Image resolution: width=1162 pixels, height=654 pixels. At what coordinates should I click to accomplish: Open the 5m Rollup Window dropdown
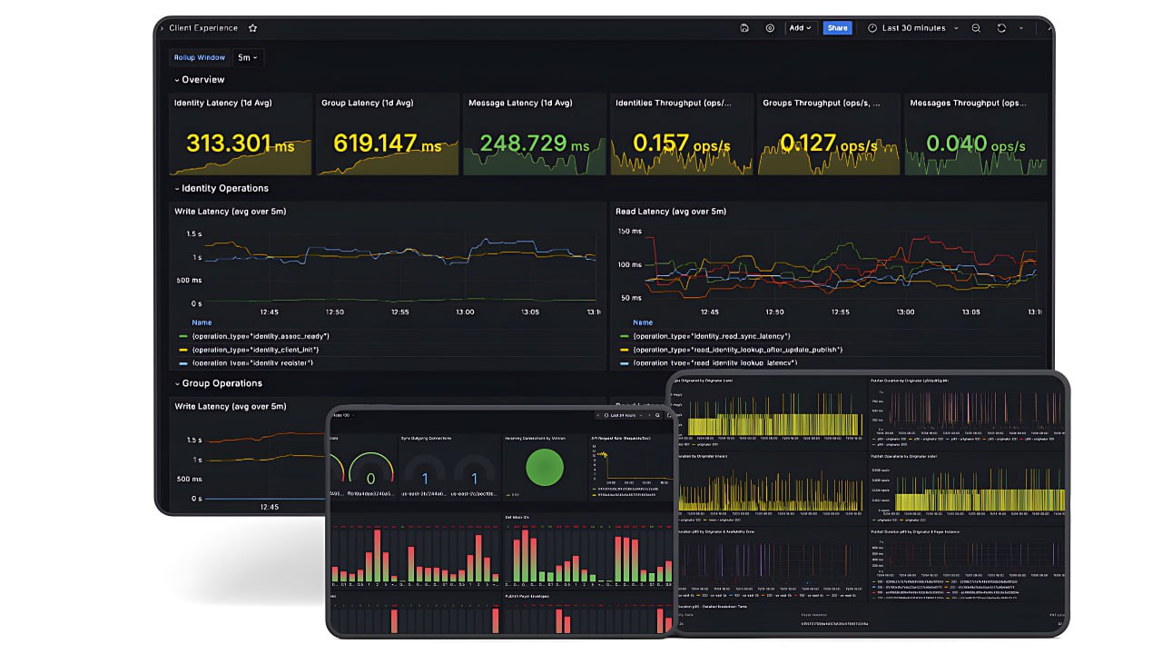(x=247, y=57)
